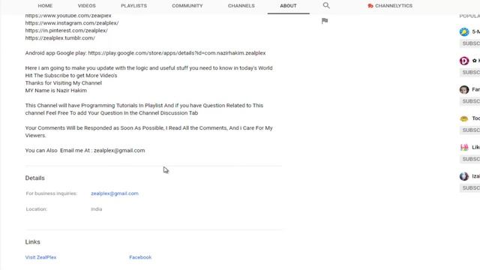The height and width of the screenshot is (270, 480).
Task: Subscribe to the pink D logo channel
Action: tap(470, 72)
